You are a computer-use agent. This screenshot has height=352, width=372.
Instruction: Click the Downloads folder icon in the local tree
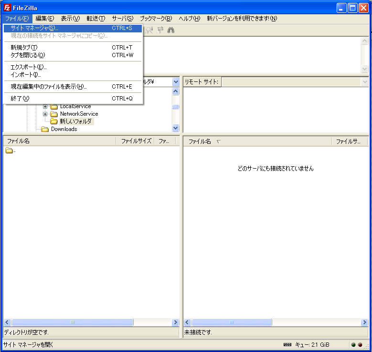coord(44,129)
